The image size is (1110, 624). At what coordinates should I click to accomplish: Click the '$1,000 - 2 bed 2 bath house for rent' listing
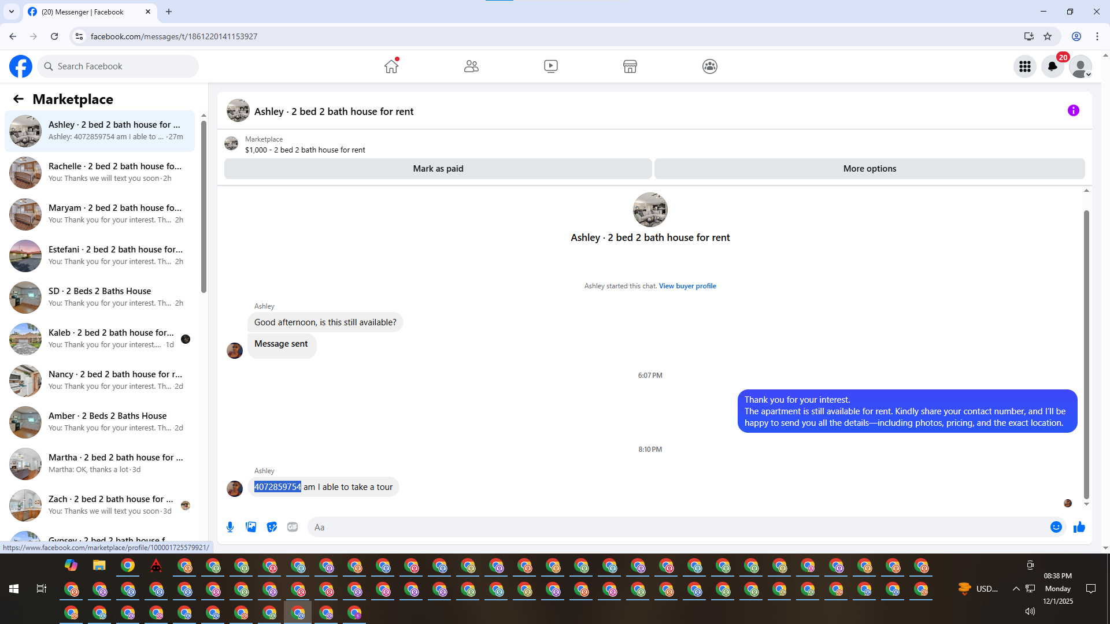pos(305,150)
